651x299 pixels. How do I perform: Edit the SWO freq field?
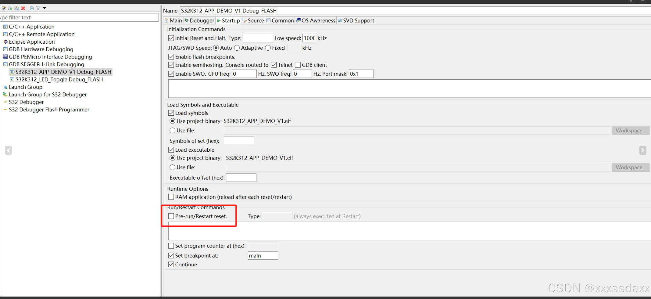[x=302, y=74]
